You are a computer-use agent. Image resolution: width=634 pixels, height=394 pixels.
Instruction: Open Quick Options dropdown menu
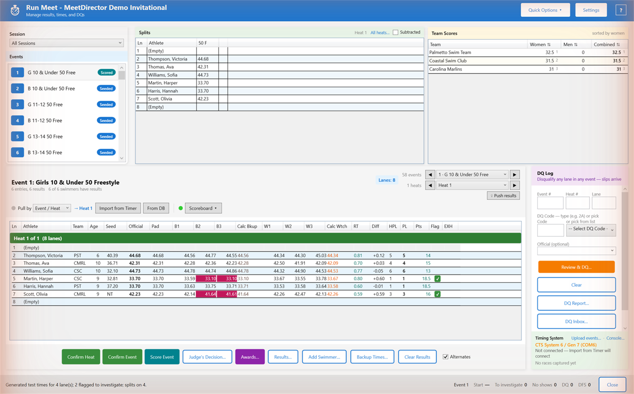coord(545,10)
